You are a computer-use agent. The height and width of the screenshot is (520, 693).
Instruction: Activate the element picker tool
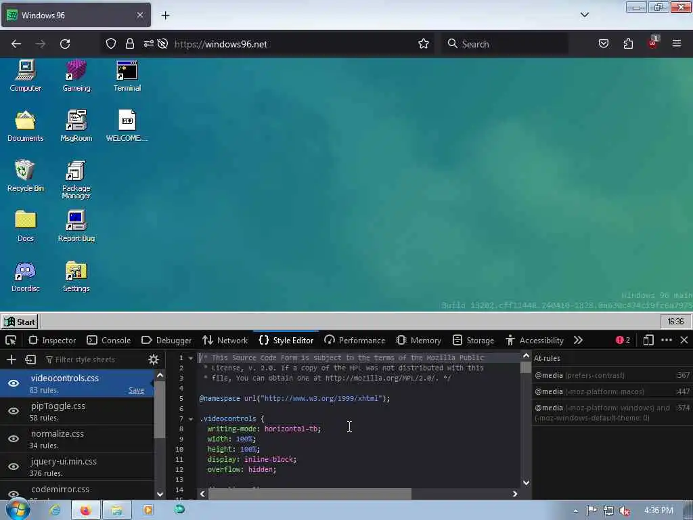tap(11, 340)
